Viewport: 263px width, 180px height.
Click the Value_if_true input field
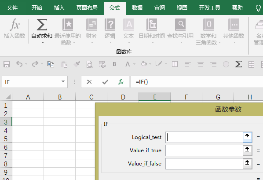(x=204, y=151)
